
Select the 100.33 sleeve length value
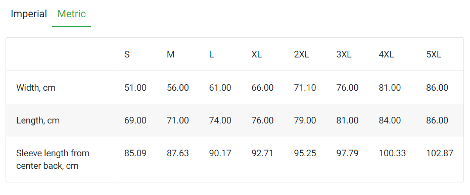(392, 153)
